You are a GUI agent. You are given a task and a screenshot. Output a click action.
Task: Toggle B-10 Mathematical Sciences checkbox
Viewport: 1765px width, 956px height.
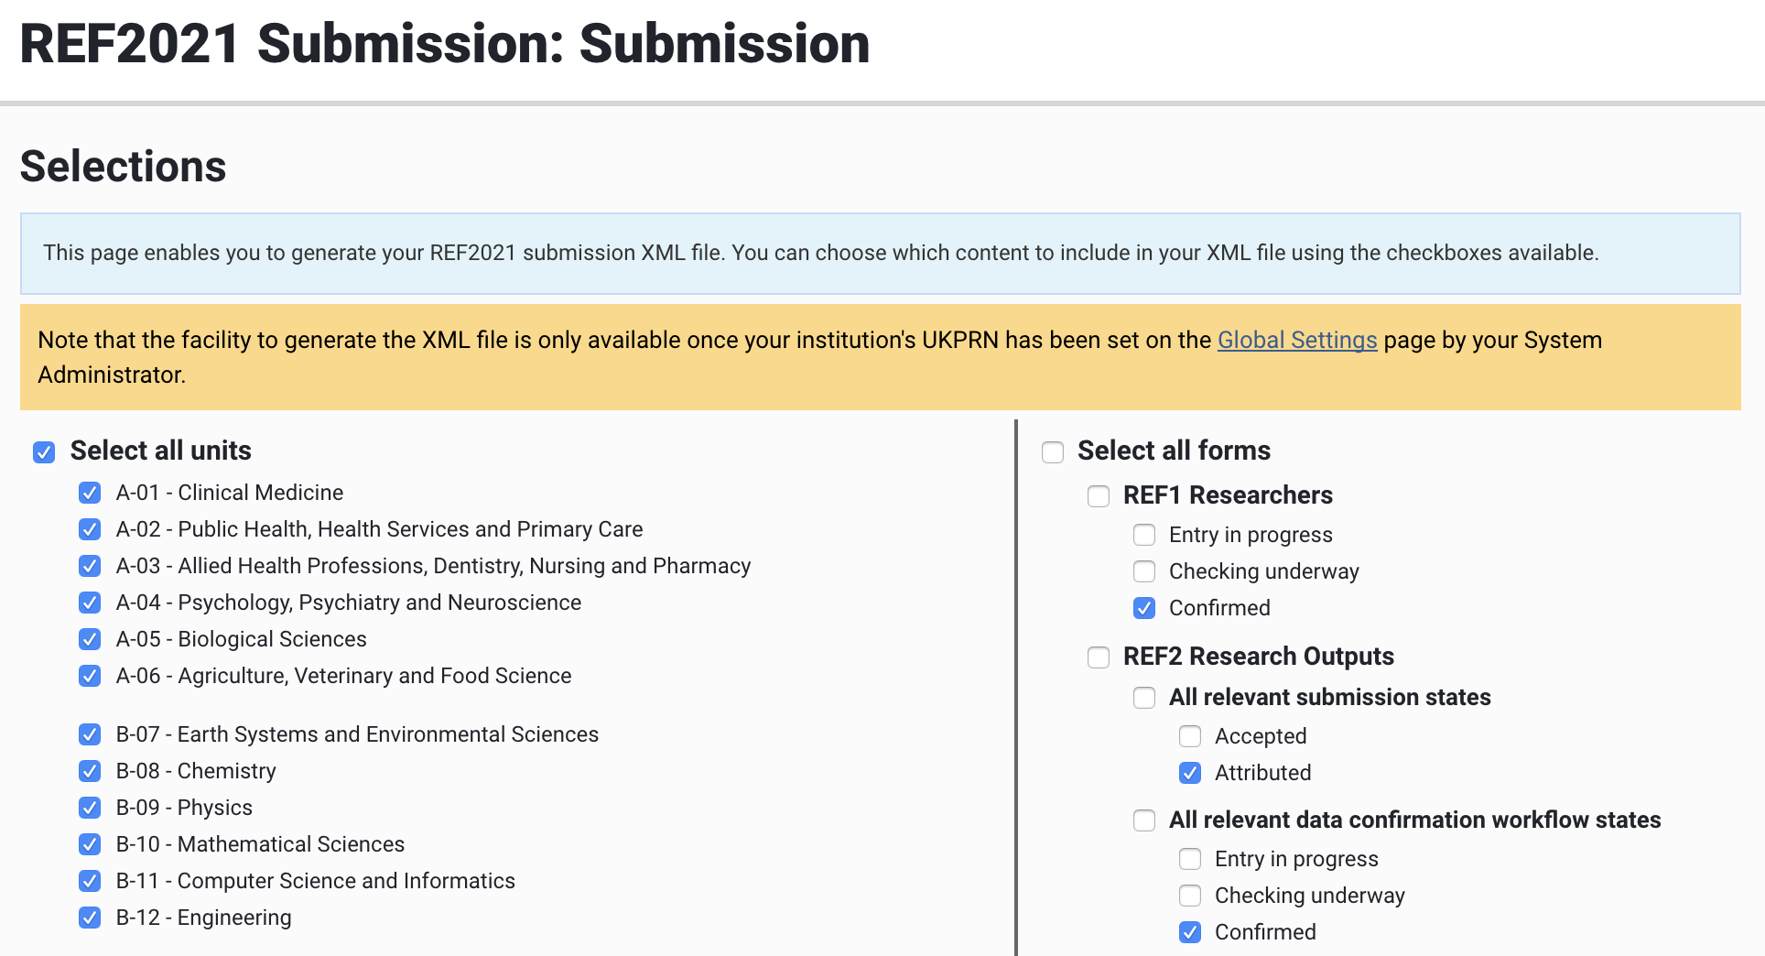coord(90,844)
